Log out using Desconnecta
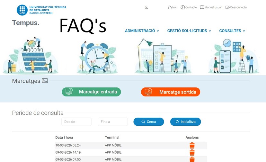 point(236,7)
